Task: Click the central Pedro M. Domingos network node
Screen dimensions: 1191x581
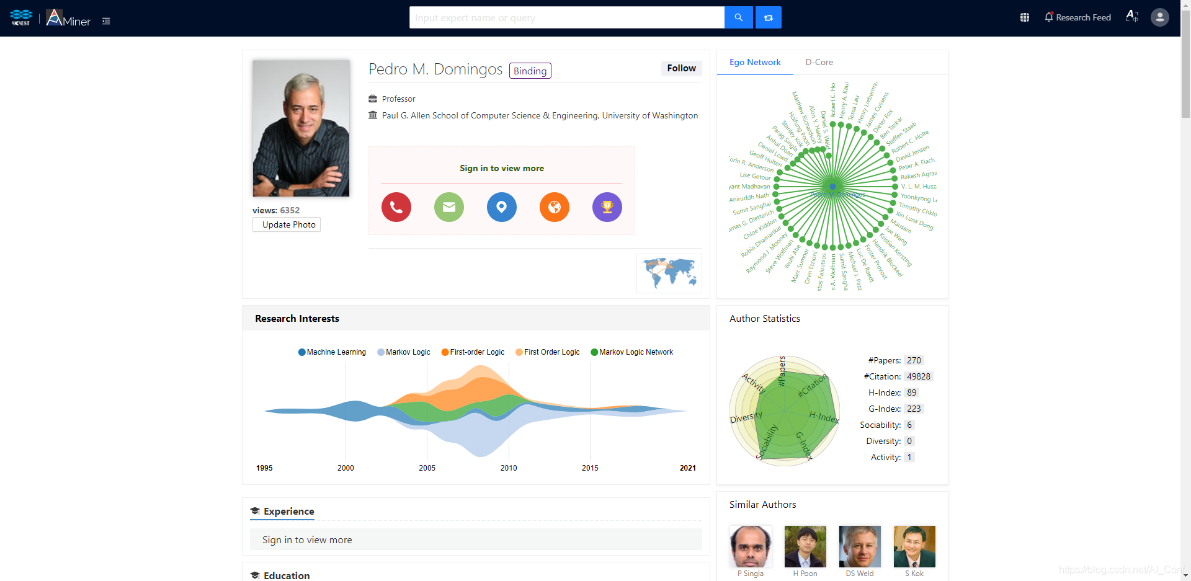Action: coord(832,186)
